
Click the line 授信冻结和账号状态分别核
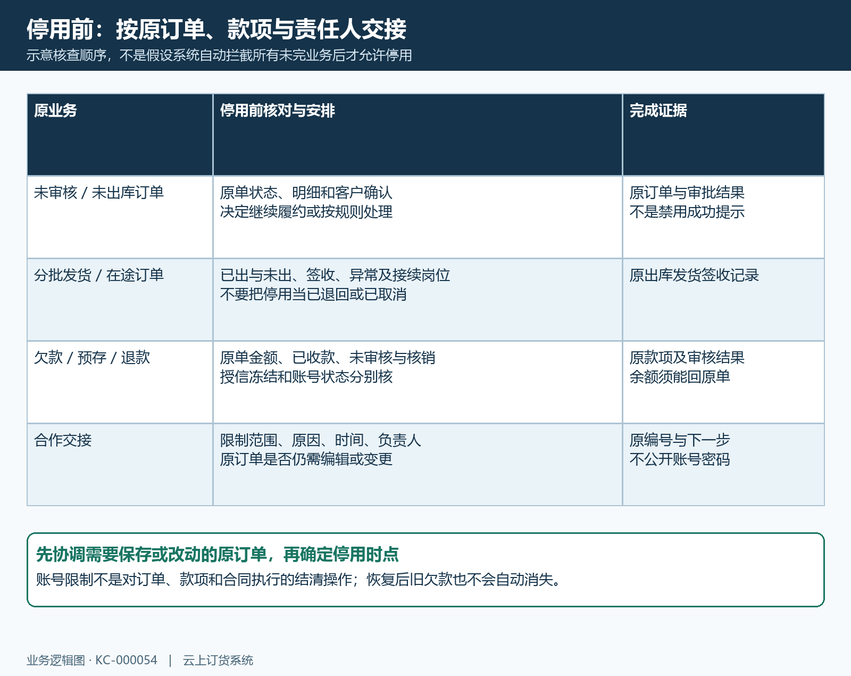[x=306, y=377]
